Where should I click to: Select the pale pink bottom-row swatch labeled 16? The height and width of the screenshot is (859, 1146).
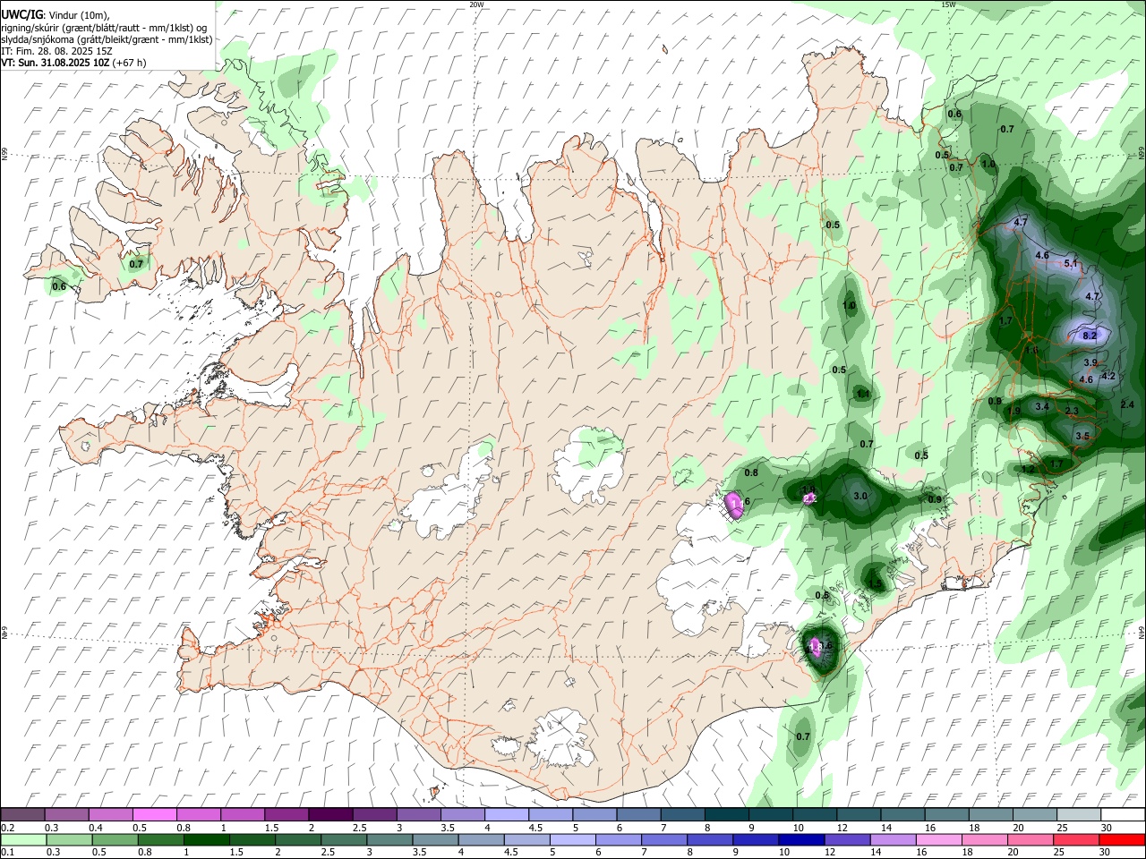[938, 839]
